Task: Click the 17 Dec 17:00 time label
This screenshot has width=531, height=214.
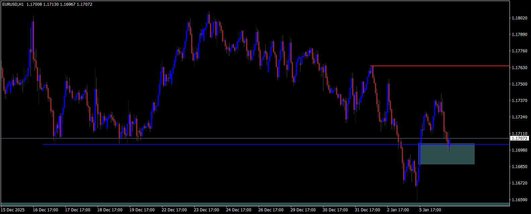Action: 77,210
